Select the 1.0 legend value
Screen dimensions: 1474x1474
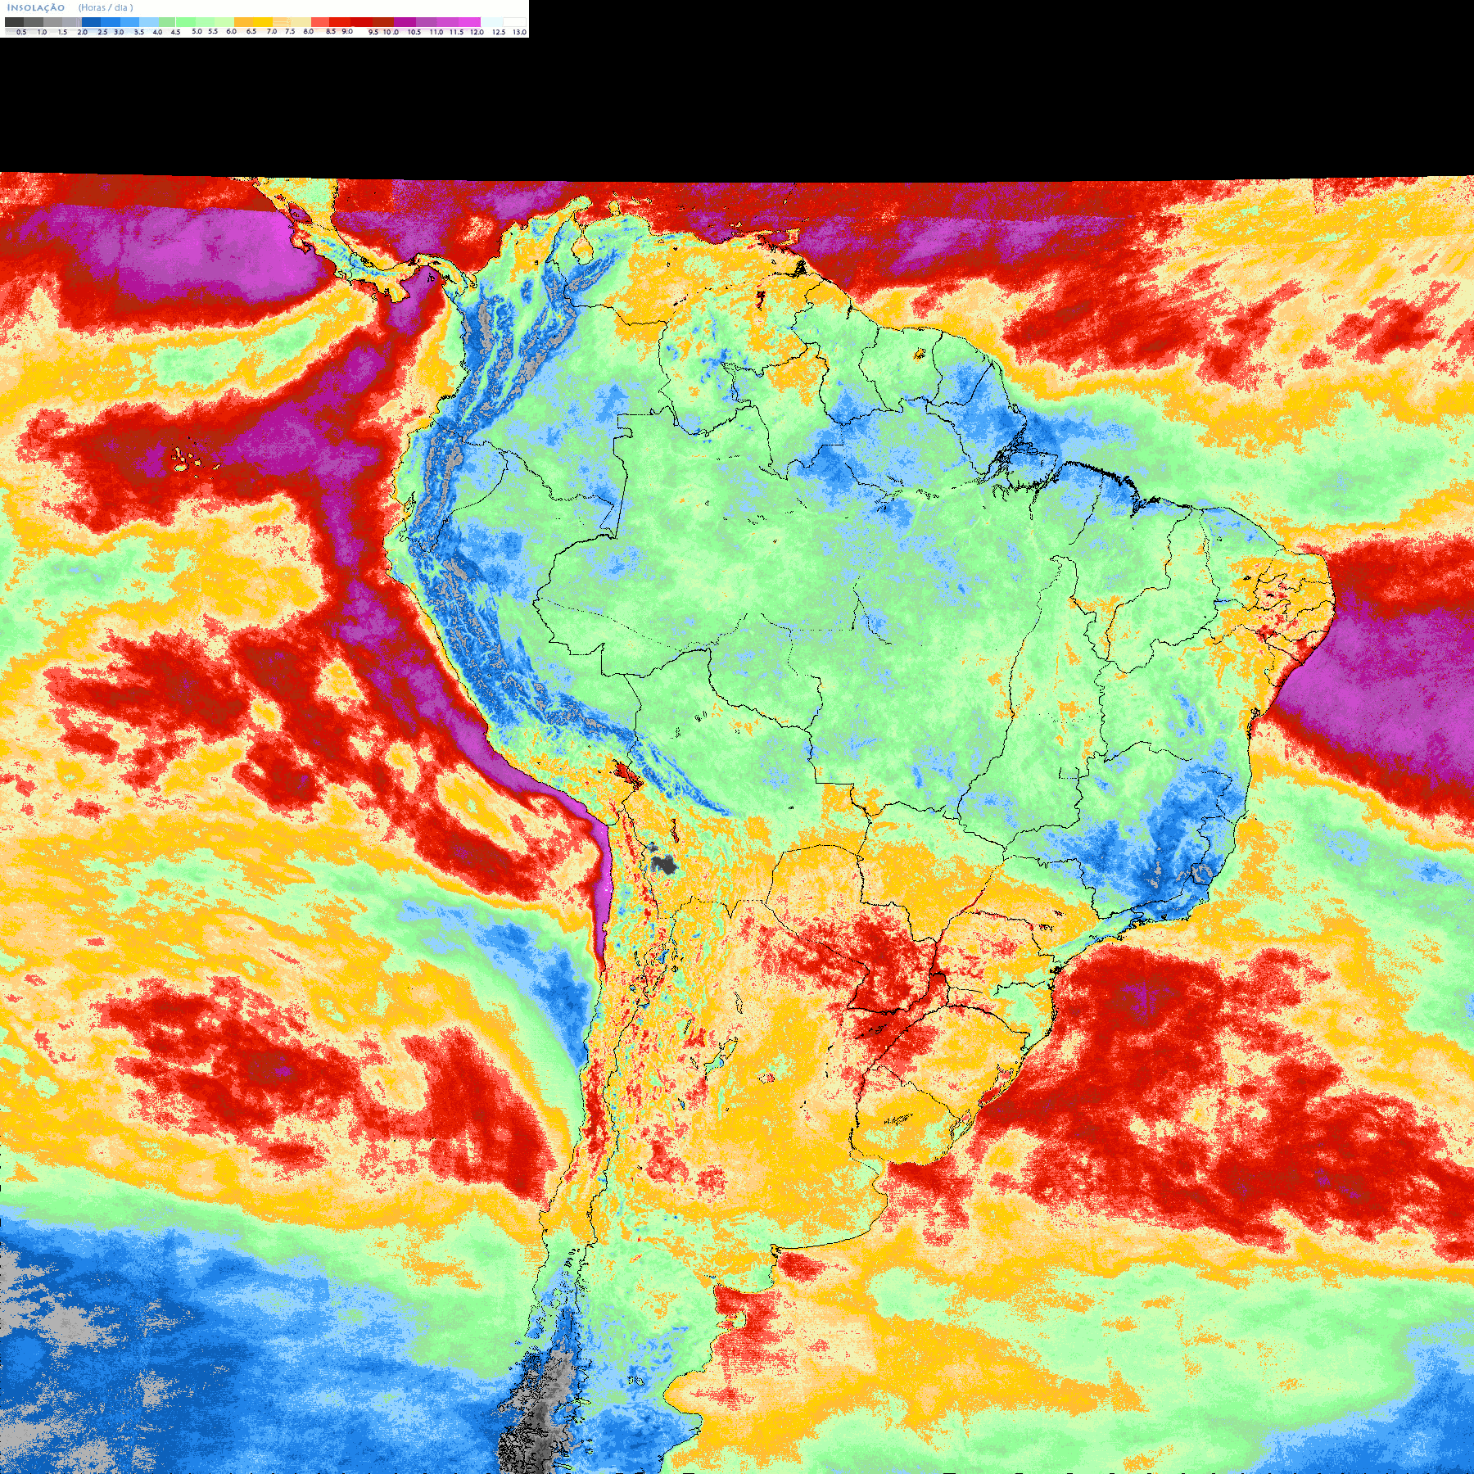point(42,32)
